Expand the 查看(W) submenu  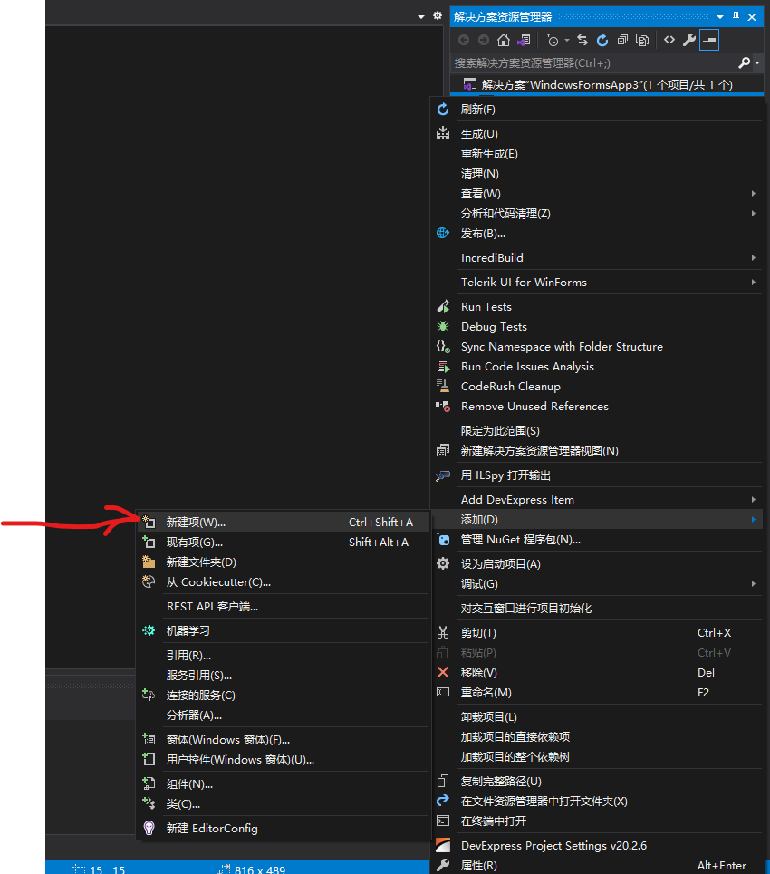pyautogui.click(x=597, y=194)
